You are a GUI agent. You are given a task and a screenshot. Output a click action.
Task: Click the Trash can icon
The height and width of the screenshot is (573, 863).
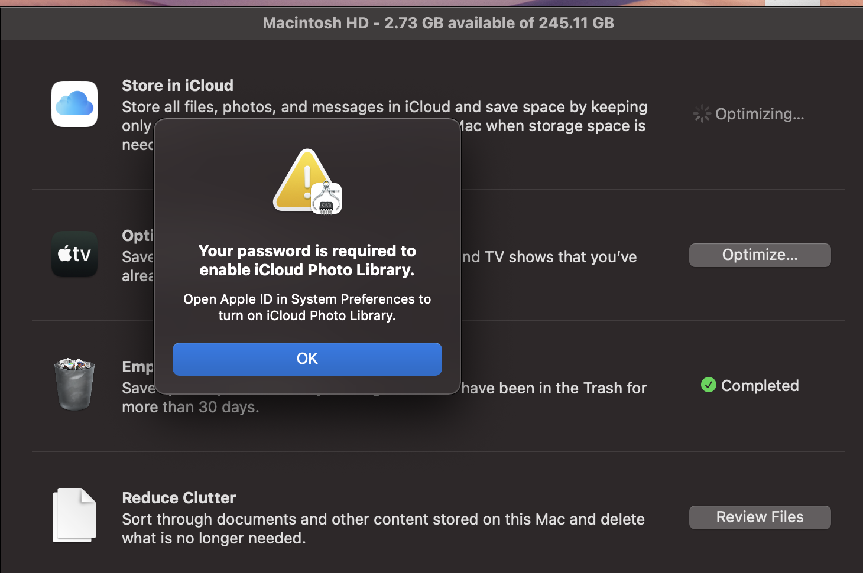coord(74,384)
